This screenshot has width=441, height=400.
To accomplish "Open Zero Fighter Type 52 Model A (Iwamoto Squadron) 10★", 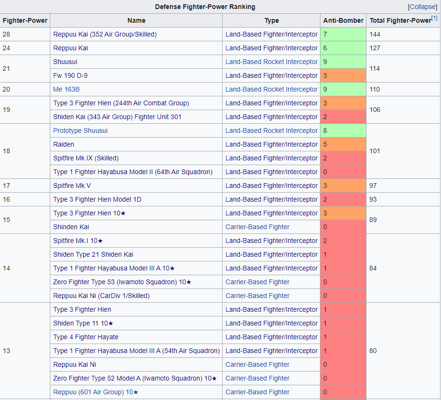I will [x=135, y=379].
